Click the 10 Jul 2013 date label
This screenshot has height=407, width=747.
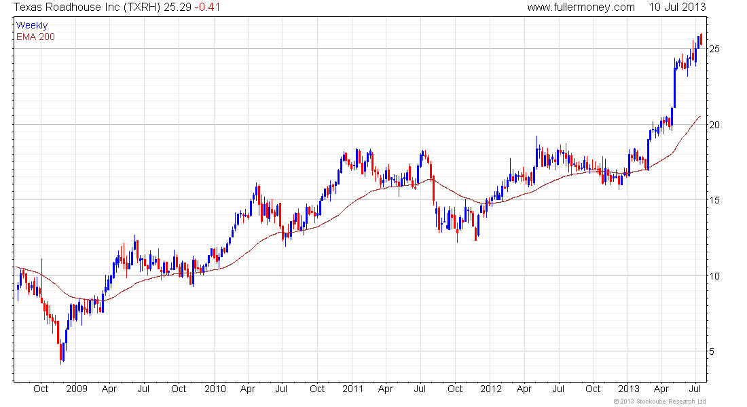678,7
